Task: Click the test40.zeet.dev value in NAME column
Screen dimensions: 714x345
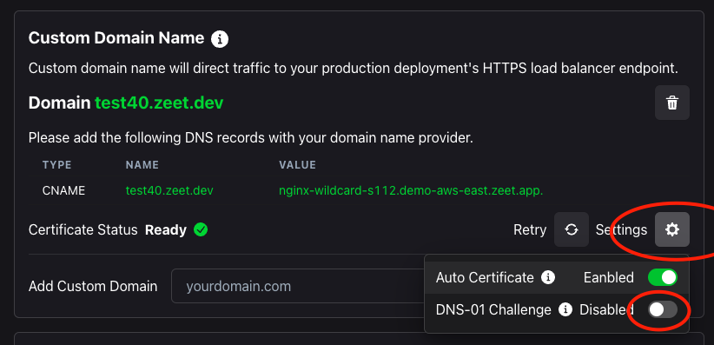Action: click(x=169, y=190)
